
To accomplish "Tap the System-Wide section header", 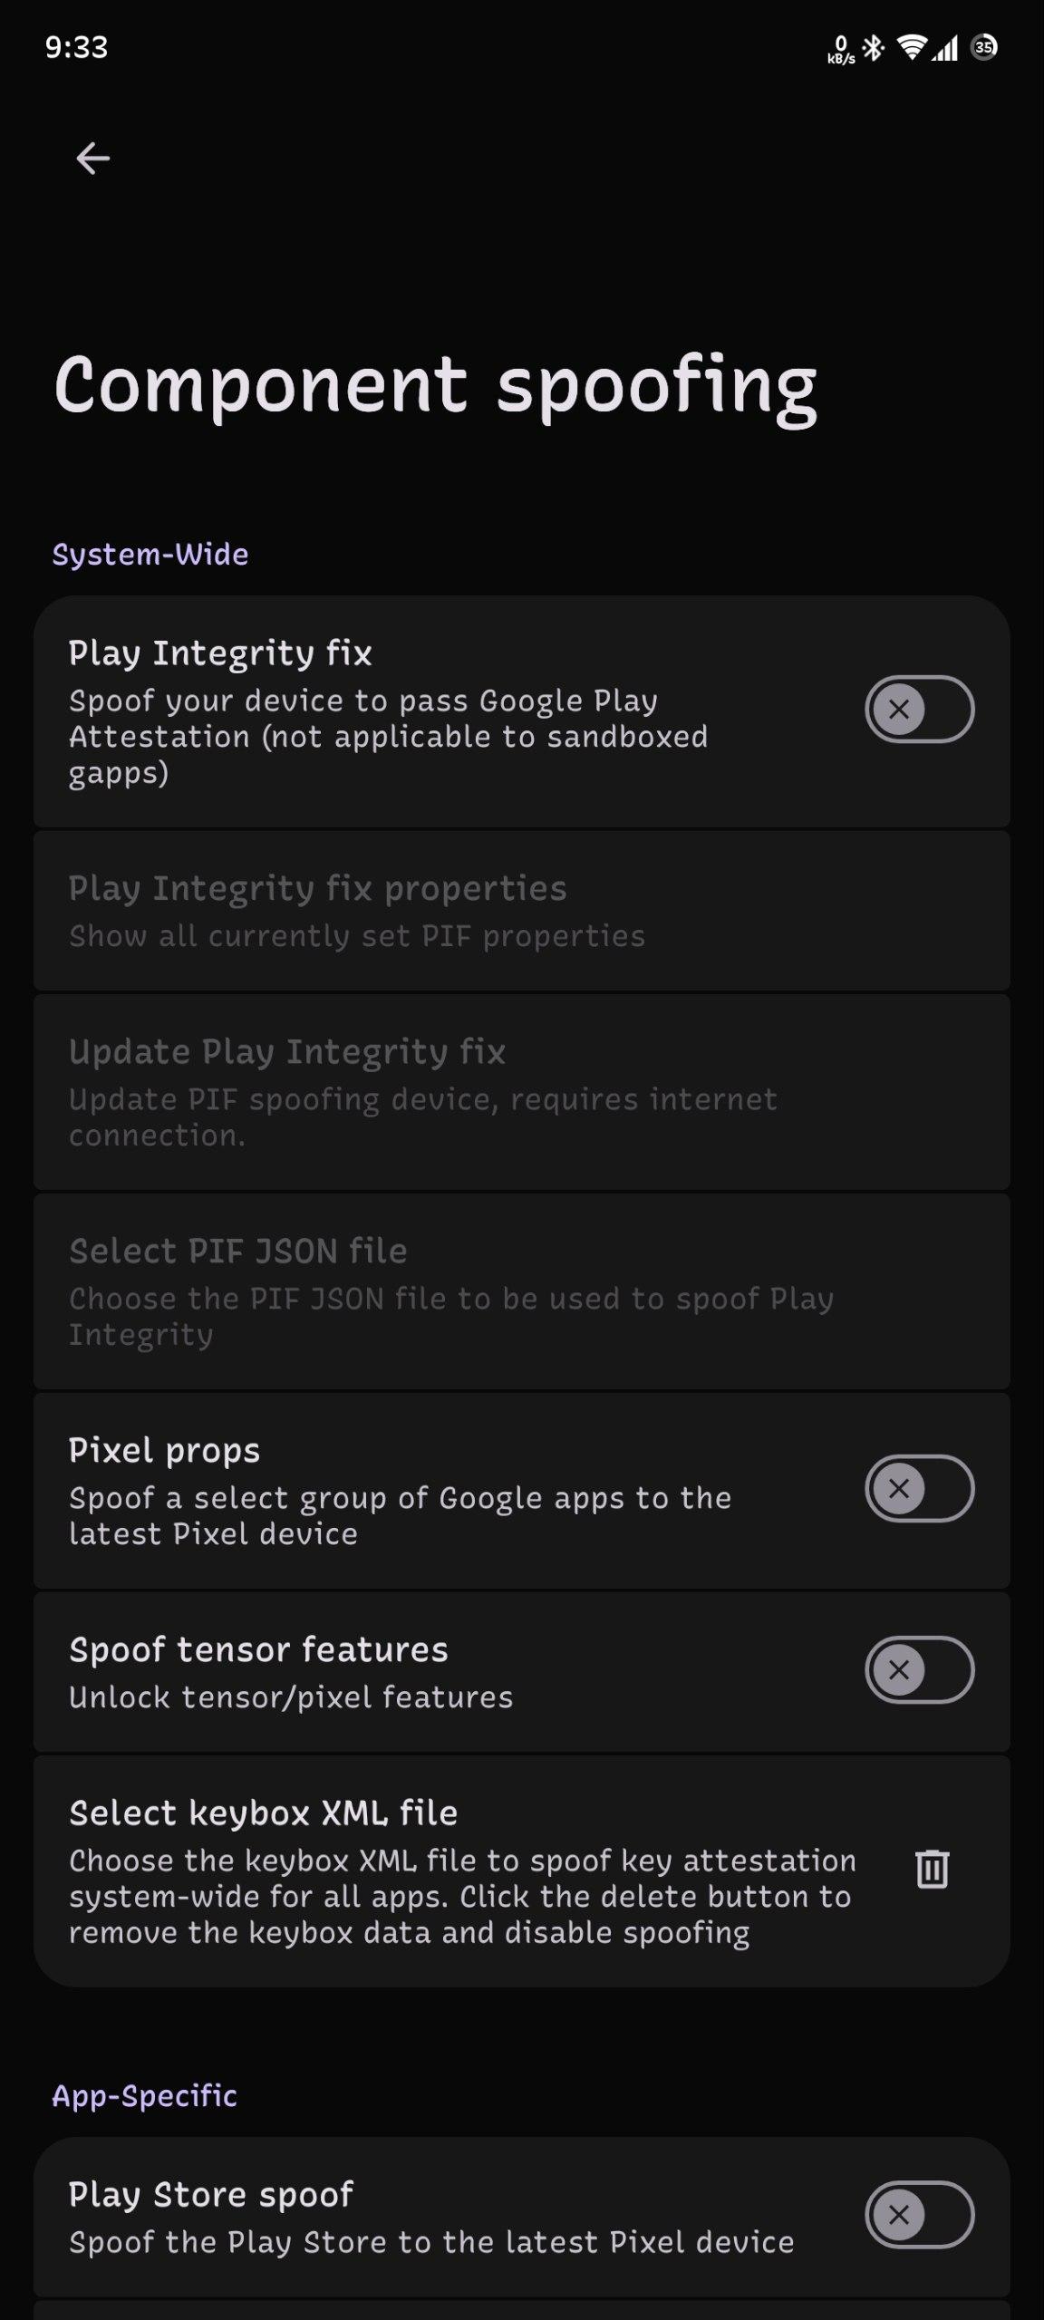I will [x=150, y=555].
